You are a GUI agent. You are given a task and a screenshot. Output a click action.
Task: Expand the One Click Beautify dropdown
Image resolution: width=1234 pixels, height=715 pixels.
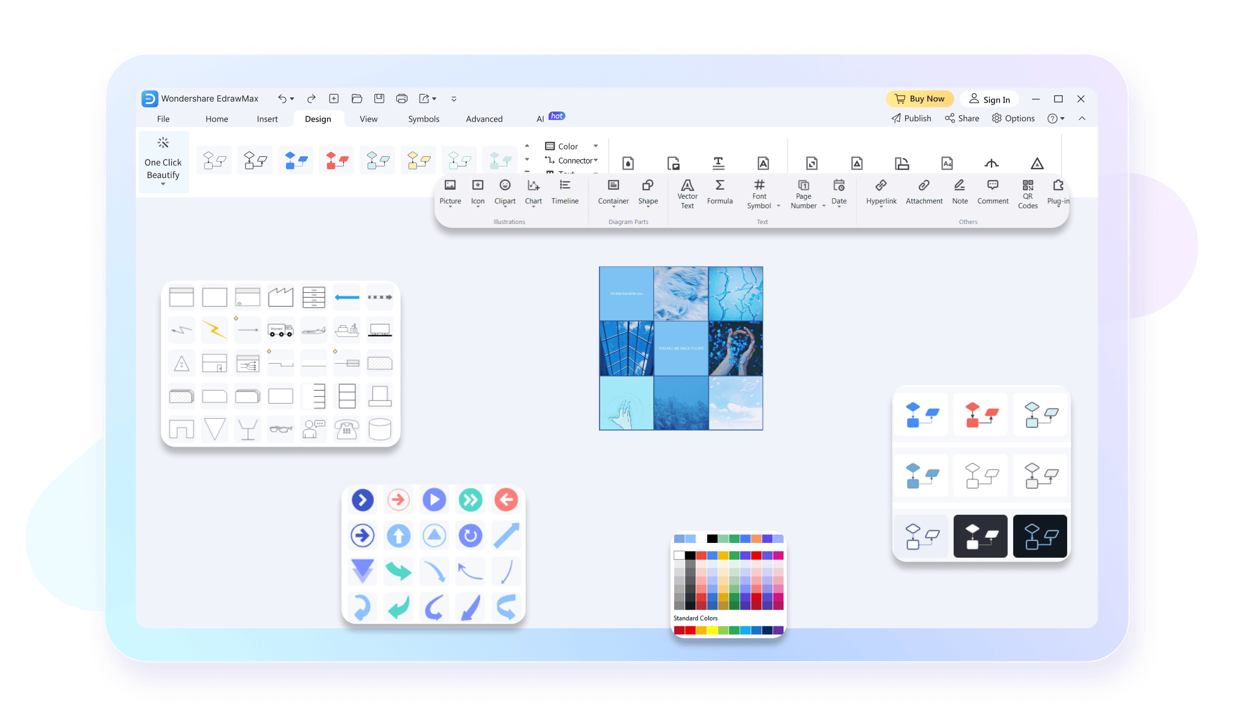pyautogui.click(x=163, y=184)
